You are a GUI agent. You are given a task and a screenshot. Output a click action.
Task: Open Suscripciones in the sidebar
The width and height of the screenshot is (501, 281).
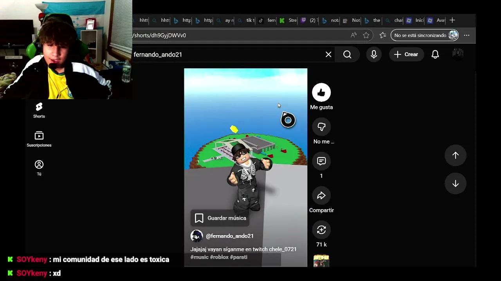click(x=39, y=139)
